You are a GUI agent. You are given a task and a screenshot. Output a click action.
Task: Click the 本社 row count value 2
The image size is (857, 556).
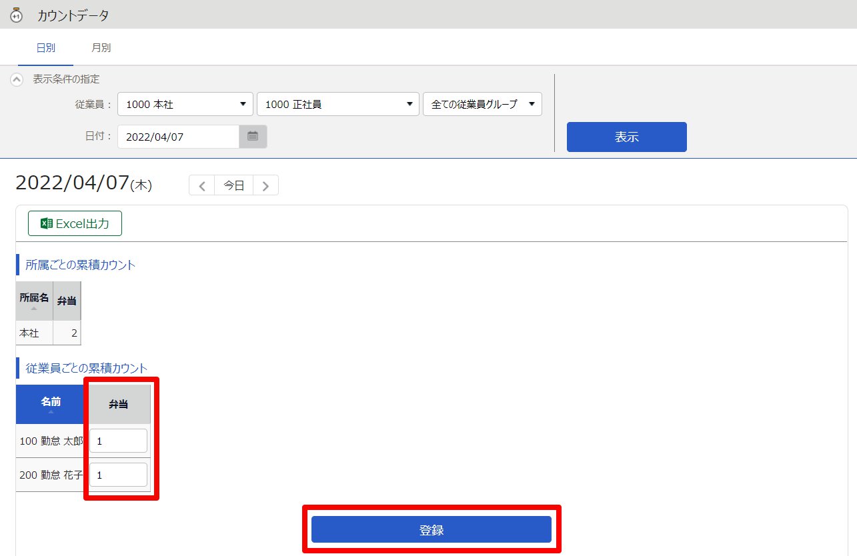coord(67,333)
